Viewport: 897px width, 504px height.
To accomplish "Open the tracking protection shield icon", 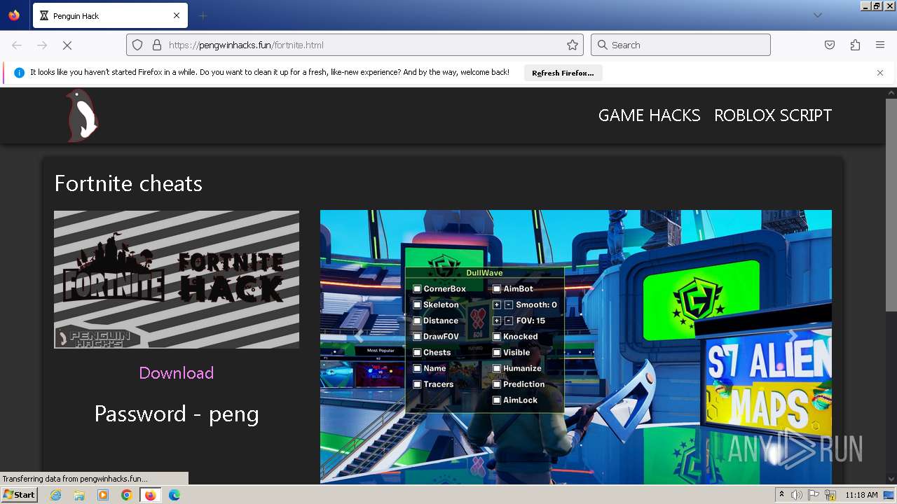I will pyautogui.click(x=137, y=45).
